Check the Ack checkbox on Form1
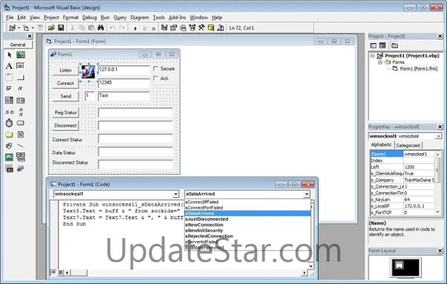 click(x=156, y=78)
